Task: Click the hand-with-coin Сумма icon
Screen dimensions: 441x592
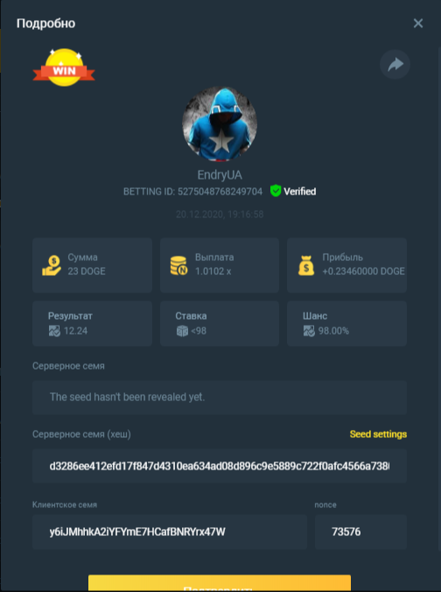Action: [52, 265]
